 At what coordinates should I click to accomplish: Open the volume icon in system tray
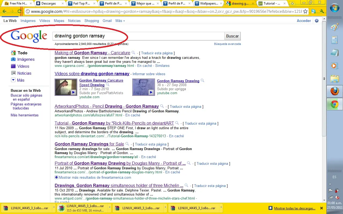click(x=337, y=197)
